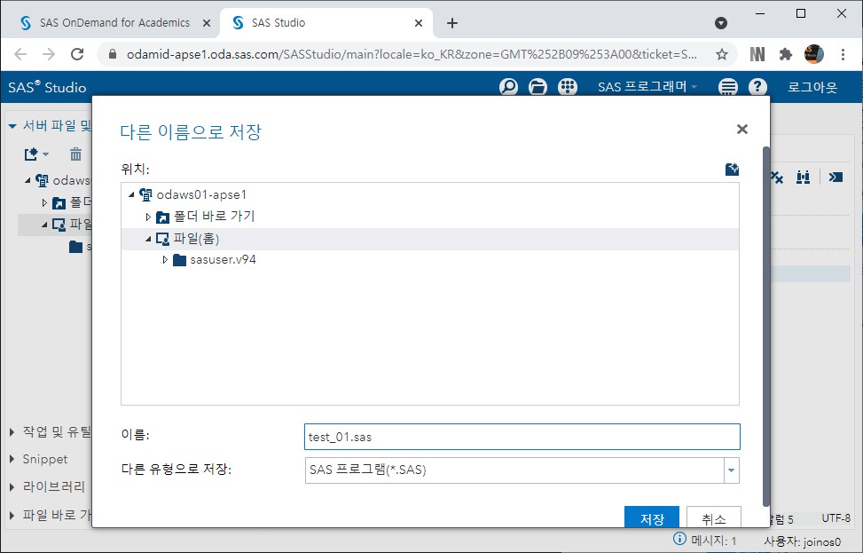Image resolution: width=863 pixels, height=553 pixels.
Task: Open the 다른 유형으로 저장 dropdown
Action: point(731,470)
